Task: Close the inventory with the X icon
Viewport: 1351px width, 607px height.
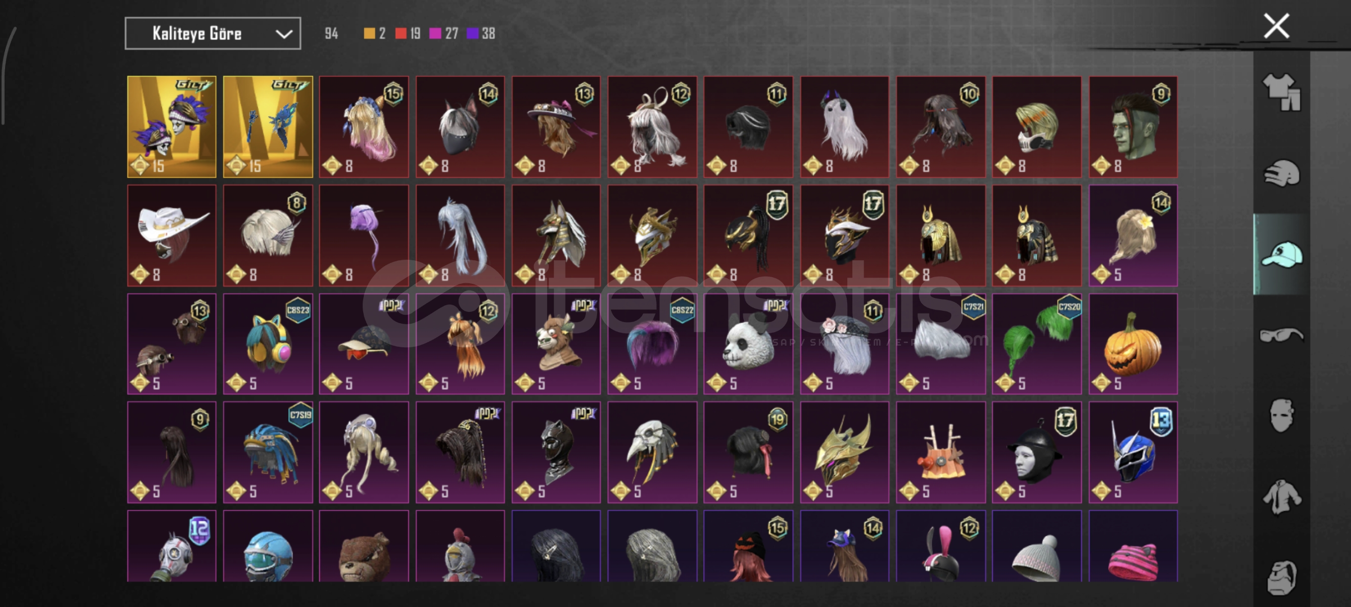Action: coord(1276,26)
